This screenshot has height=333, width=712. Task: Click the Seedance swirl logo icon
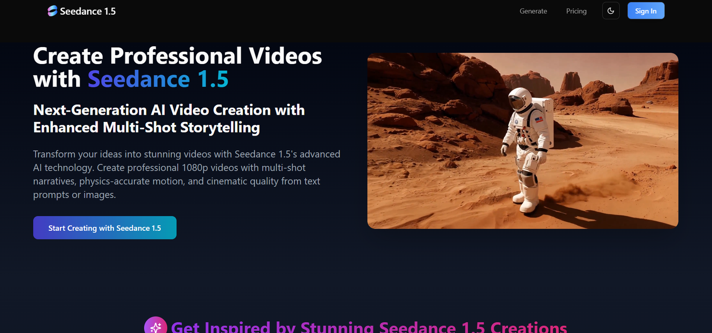[x=53, y=11]
